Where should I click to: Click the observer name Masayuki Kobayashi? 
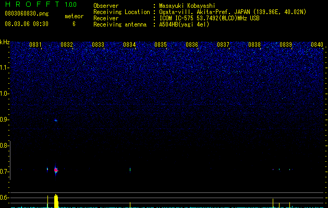pos(187,6)
